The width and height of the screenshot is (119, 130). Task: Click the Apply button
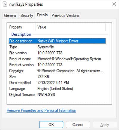[105, 125]
